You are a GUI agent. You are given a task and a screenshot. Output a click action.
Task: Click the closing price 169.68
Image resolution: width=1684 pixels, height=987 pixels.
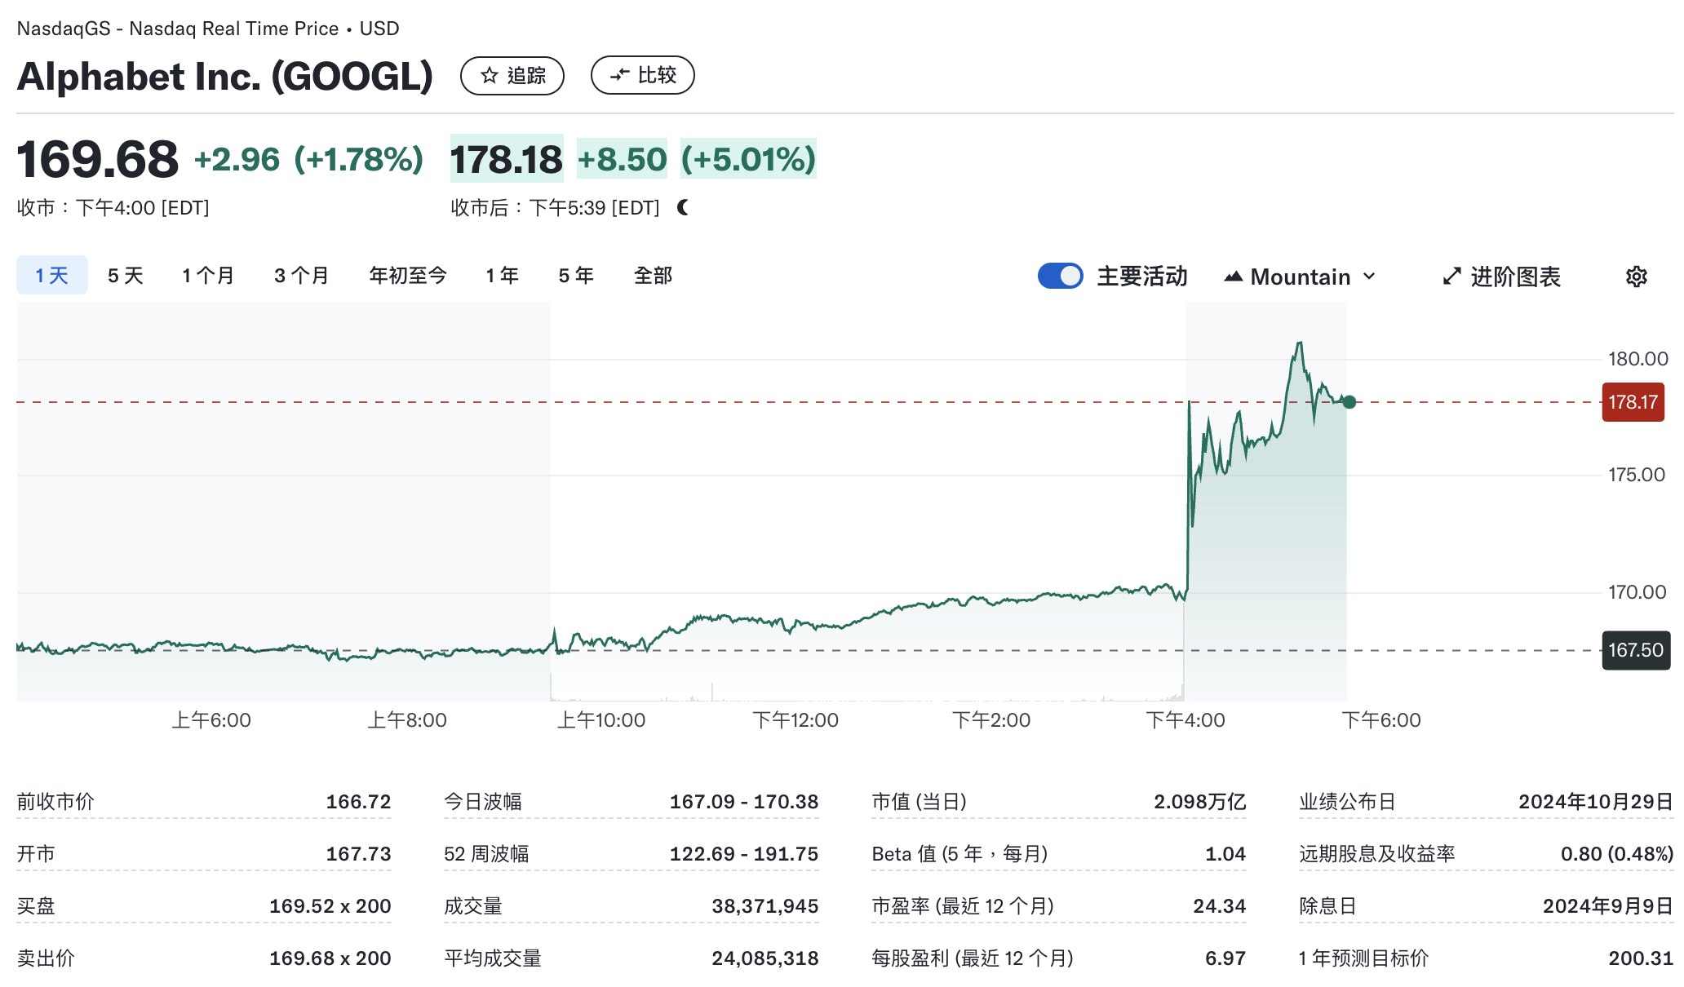pos(98,159)
